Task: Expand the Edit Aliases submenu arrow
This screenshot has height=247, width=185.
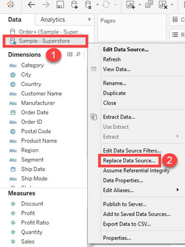Action: pos(177,189)
